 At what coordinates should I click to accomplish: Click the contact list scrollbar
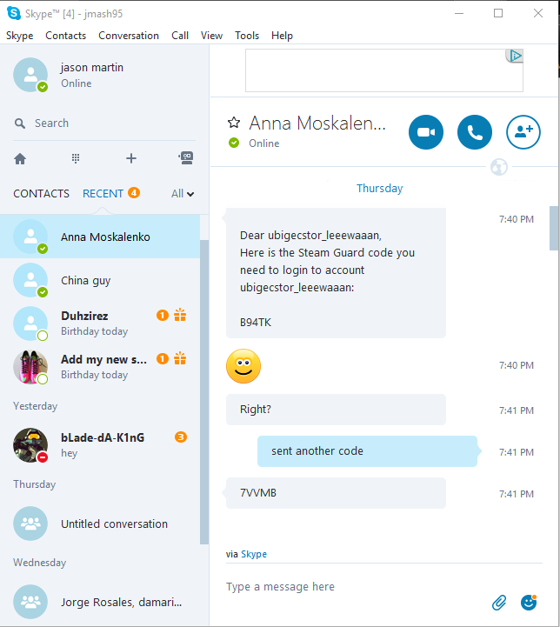[x=204, y=392]
